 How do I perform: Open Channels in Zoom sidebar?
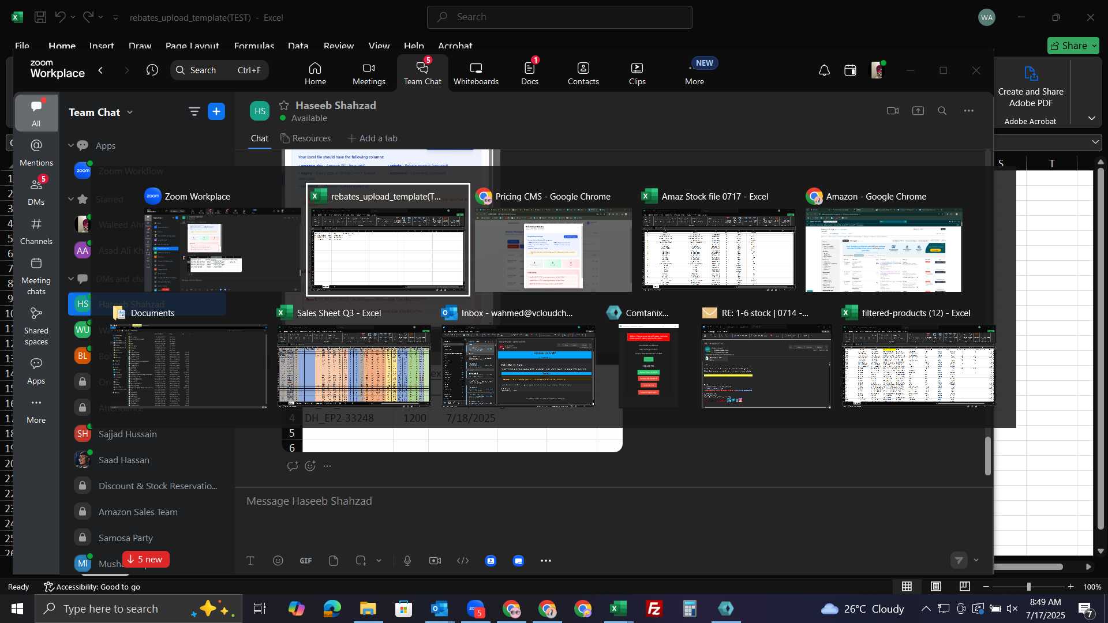36,231
